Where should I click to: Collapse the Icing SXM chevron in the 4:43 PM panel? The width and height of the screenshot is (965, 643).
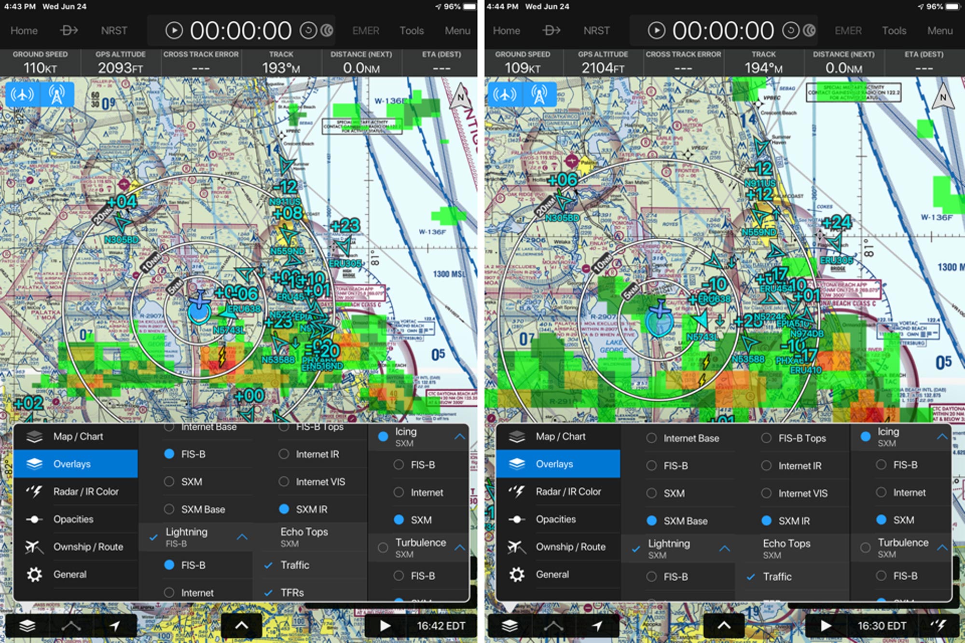click(x=460, y=437)
